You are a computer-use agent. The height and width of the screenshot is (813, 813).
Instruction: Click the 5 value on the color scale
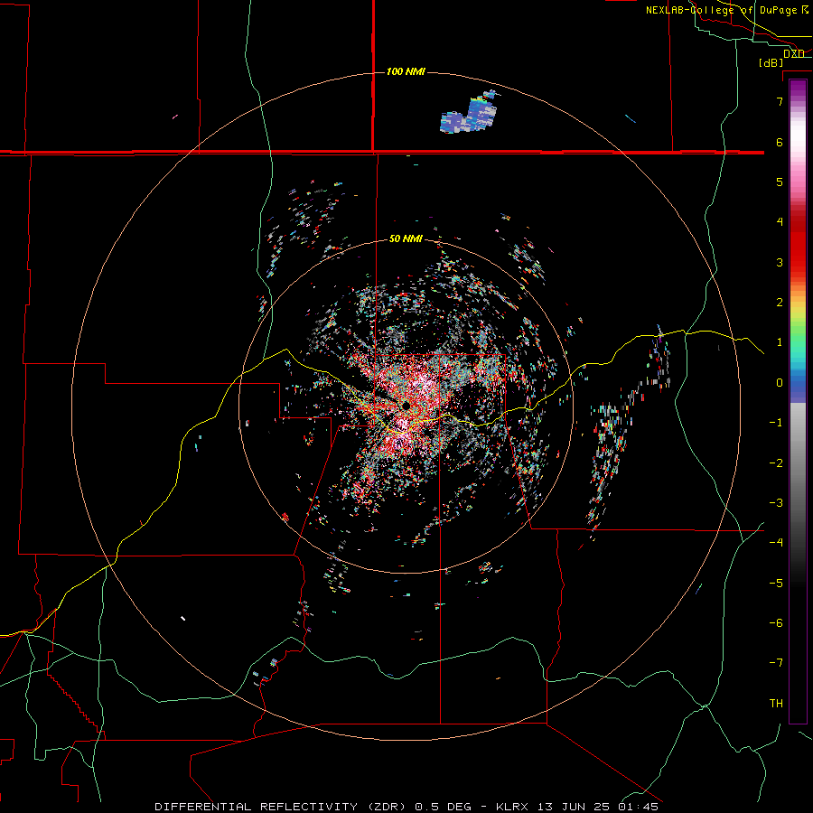point(780,182)
